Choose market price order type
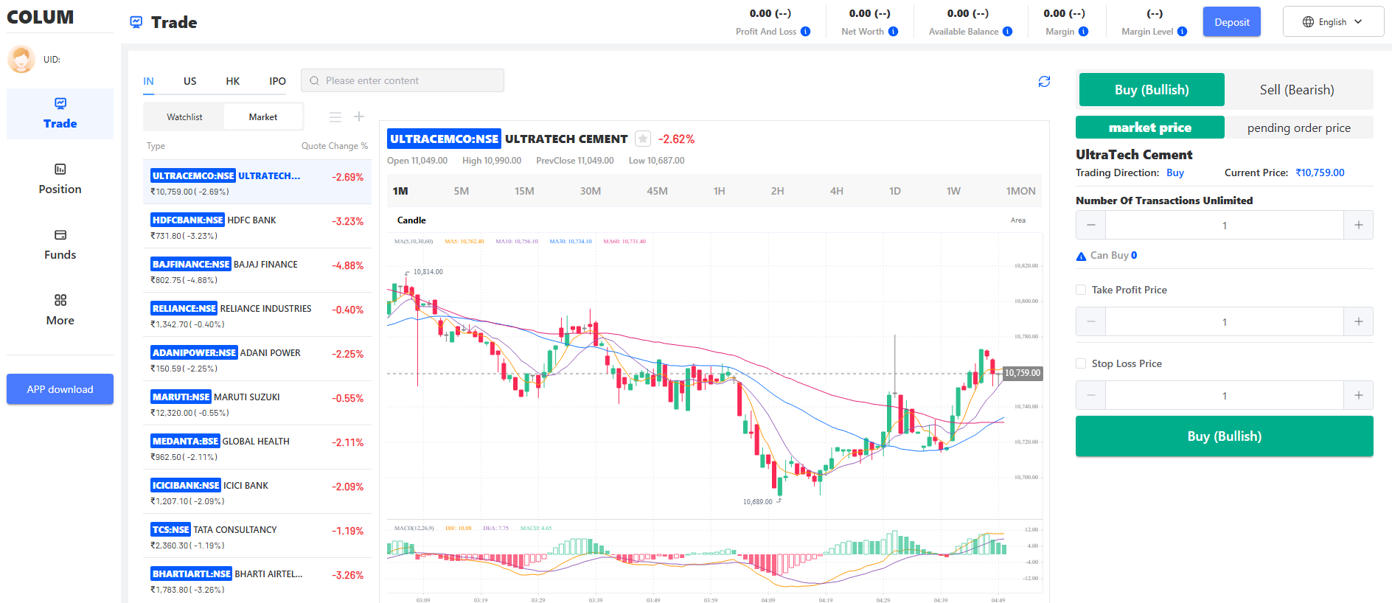The image size is (1392, 603). point(1150,128)
